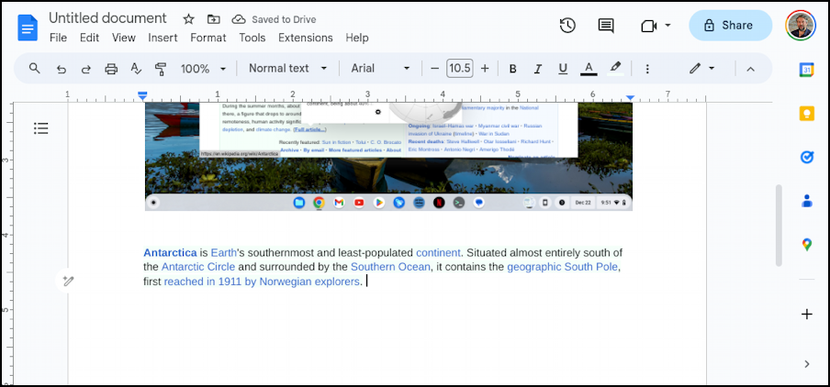The height and width of the screenshot is (387, 830).
Task: Click the font size field showing 10.5
Action: pyautogui.click(x=459, y=68)
